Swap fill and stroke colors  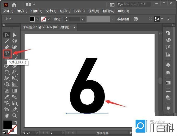click(x=16, y=122)
